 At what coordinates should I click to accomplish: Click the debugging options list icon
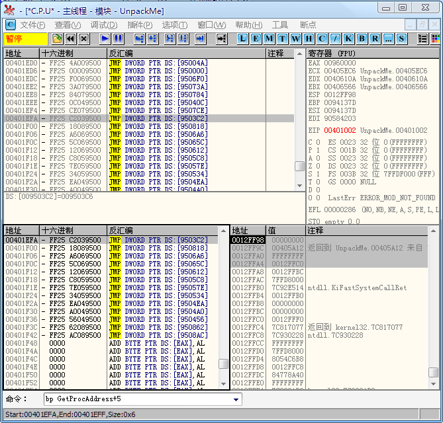click(x=423, y=38)
